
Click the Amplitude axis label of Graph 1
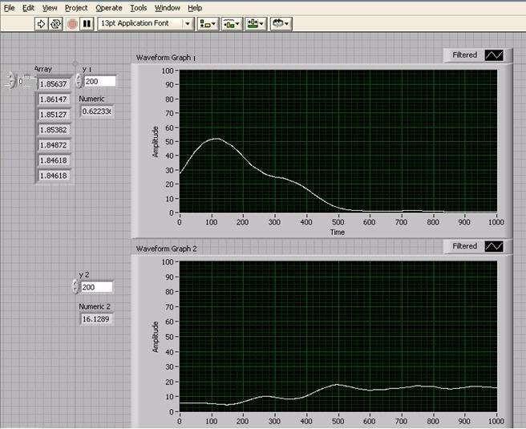coord(156,142)
